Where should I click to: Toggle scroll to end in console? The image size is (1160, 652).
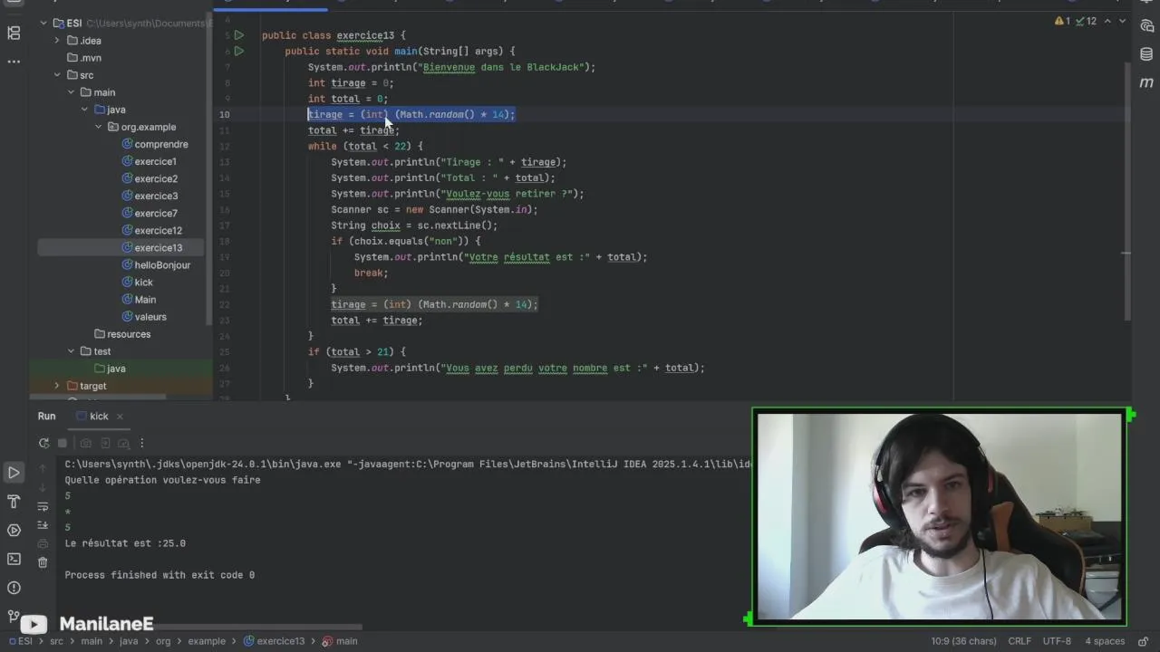tap(43, 525)
